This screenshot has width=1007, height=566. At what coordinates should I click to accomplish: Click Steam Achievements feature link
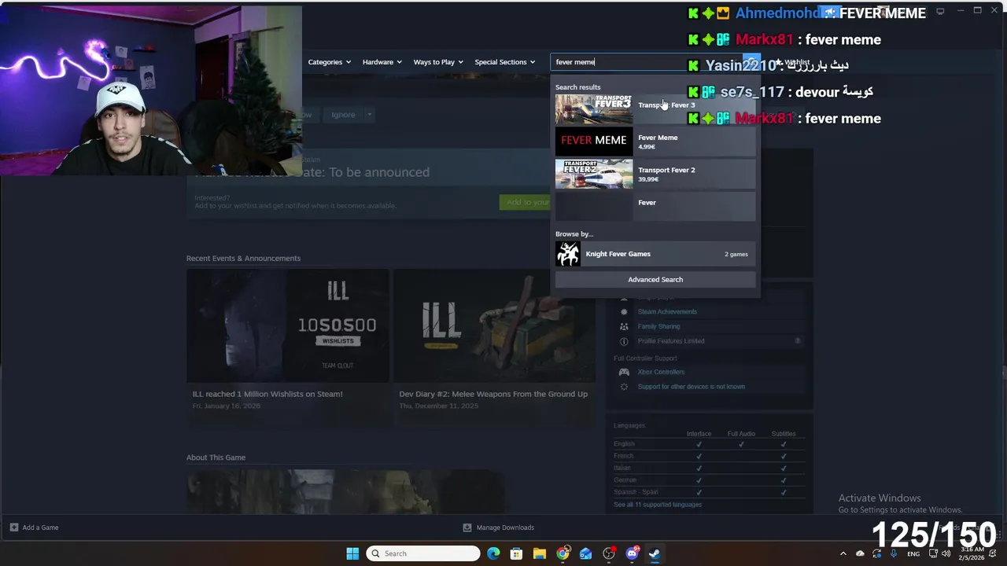[667, 311]
